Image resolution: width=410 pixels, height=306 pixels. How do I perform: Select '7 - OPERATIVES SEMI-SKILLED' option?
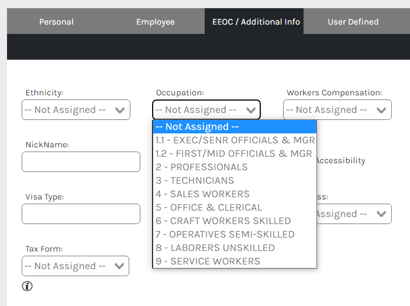coord(235,235)
